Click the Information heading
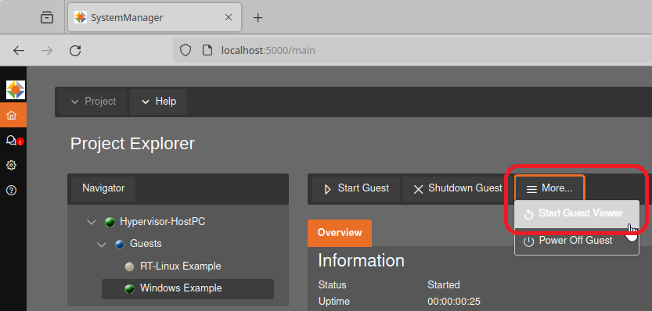 point(362,261)
